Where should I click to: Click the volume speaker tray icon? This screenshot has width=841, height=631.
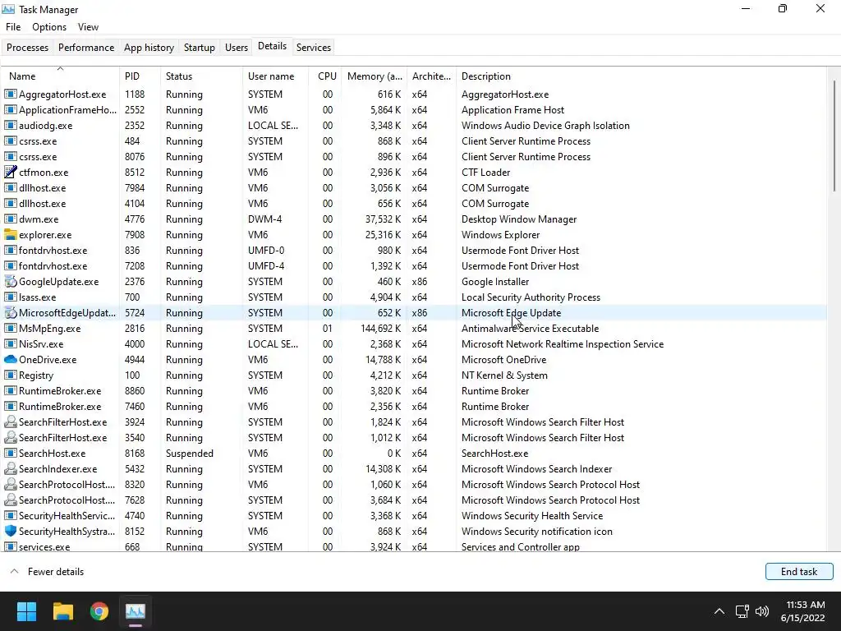coord(761,610)
